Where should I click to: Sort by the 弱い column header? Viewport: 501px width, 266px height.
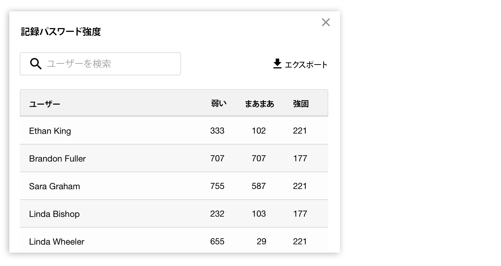pos(218,104)
